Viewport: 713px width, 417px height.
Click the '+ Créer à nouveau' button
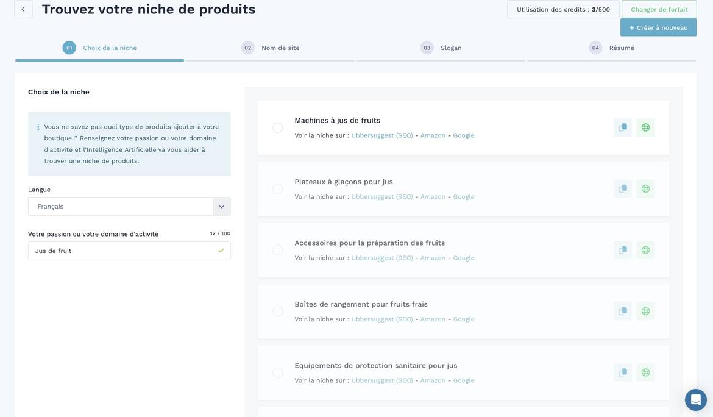658,28
